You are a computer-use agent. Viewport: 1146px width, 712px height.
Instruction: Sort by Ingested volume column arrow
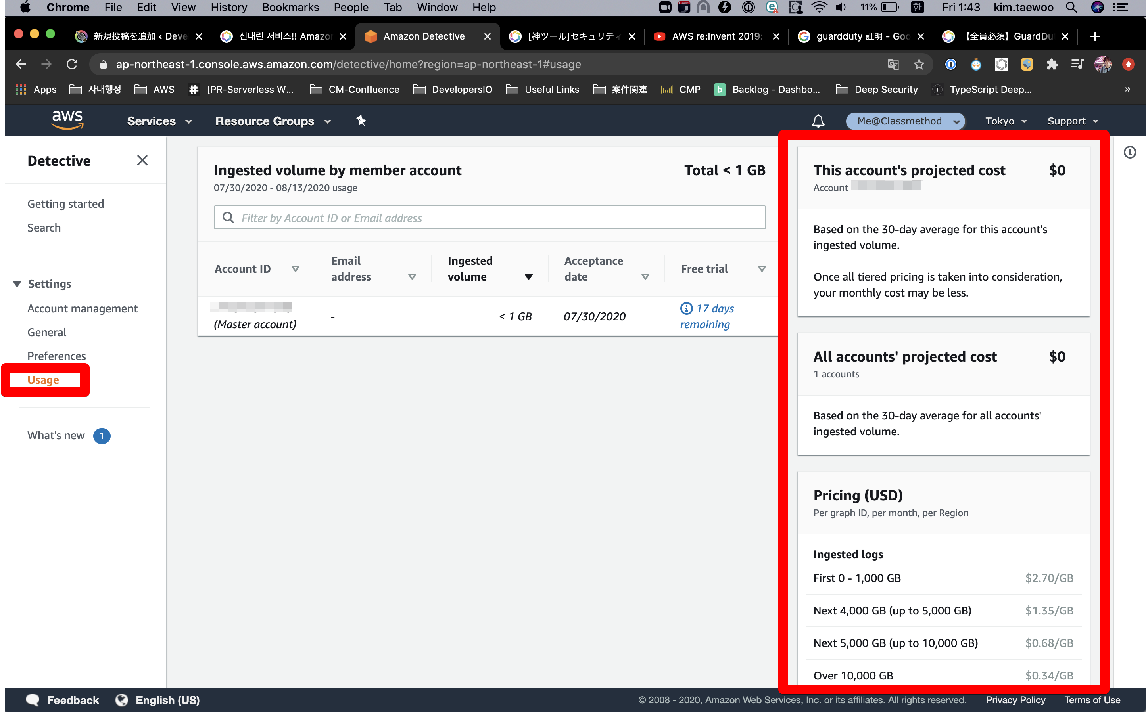529,276
